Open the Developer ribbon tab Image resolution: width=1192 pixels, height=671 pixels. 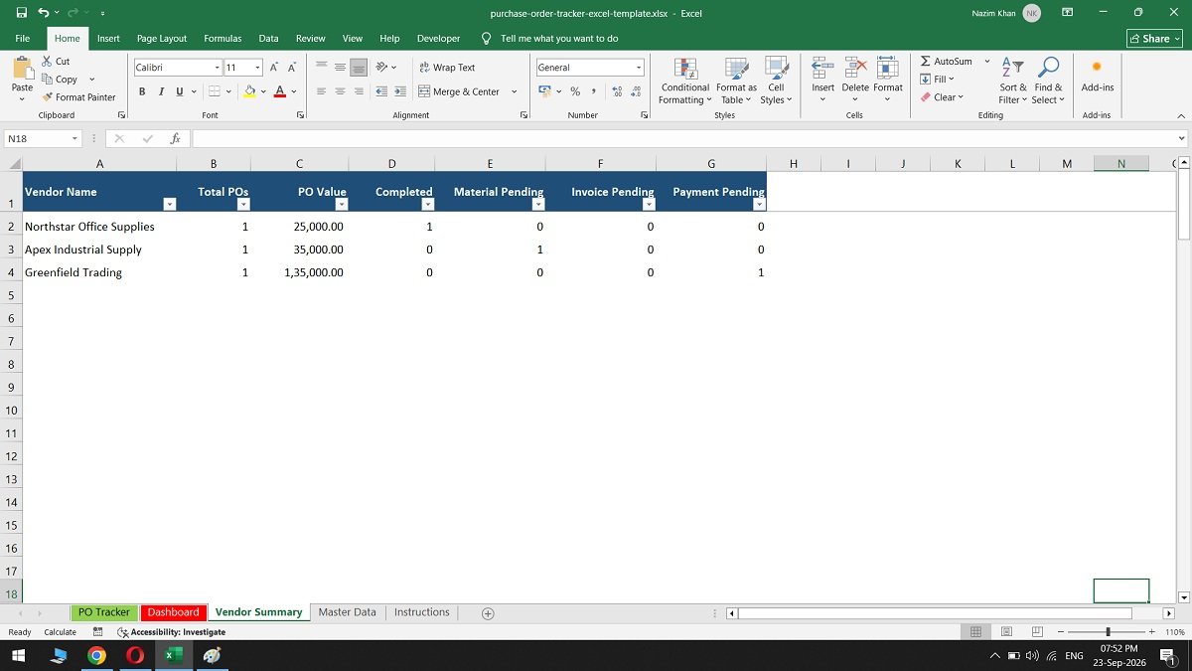(x=438, y=38)
